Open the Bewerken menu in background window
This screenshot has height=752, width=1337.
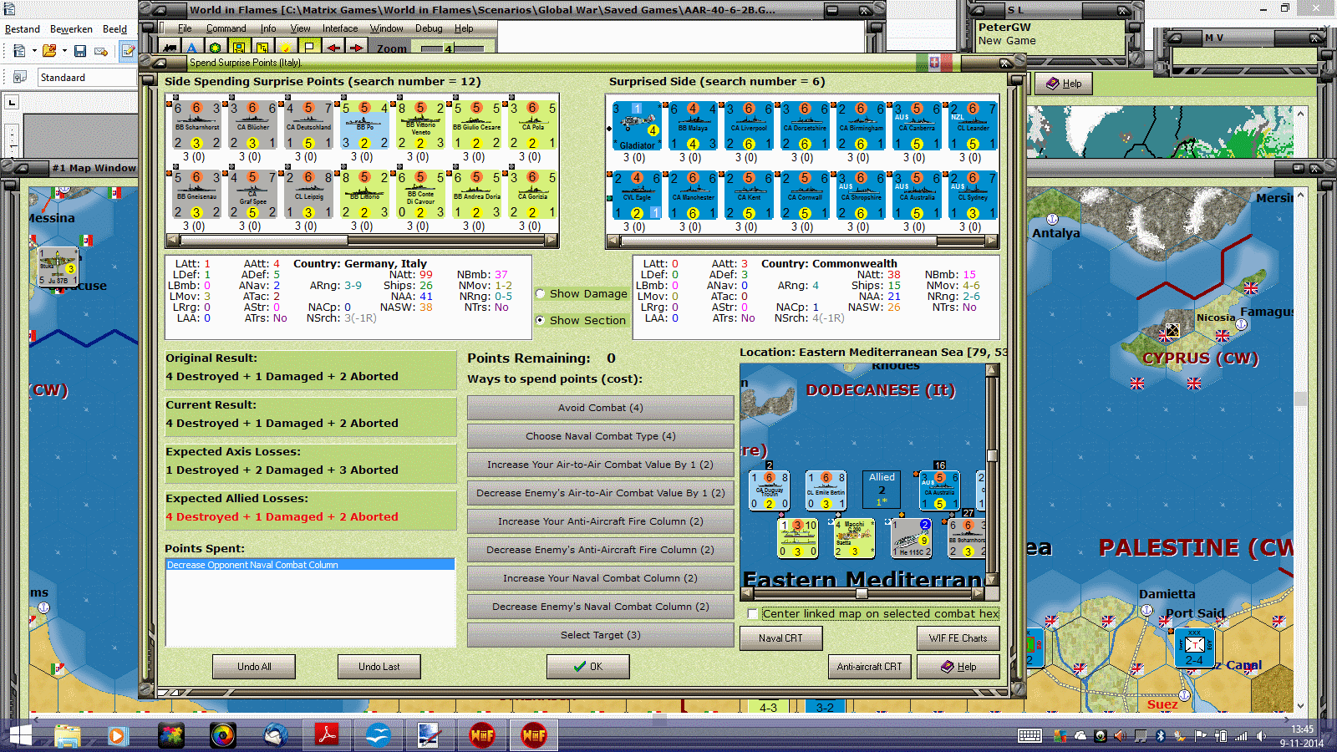pyautogui.click(x=71, y=29)
